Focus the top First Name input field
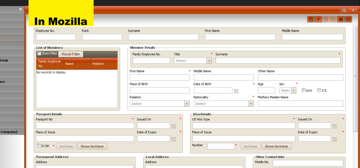The width and height of the screenshot is (360, 168). pos(240,37)
